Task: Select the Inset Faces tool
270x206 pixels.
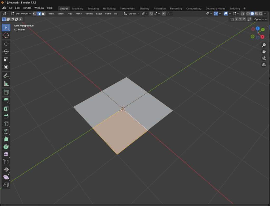Action: pos(6,109)
